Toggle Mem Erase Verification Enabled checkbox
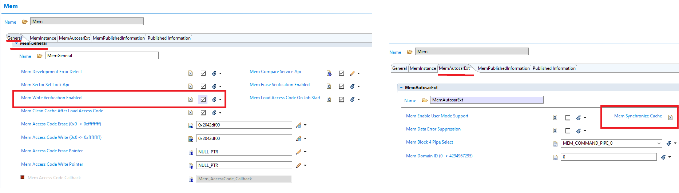679x193 pixels. [341, 87]
